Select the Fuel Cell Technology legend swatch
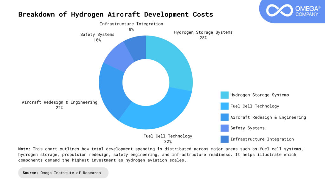 point(224,106)
